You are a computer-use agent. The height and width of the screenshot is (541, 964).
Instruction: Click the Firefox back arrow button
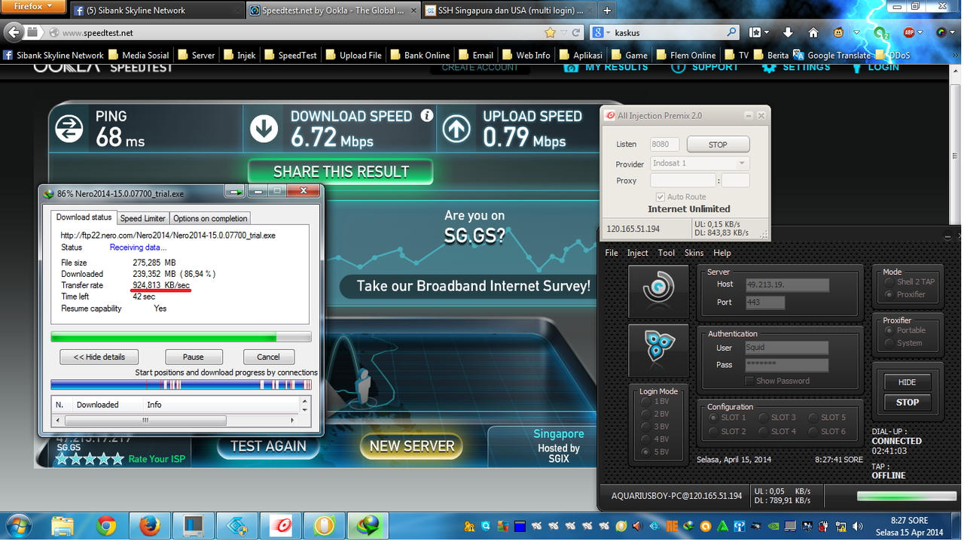[x=13, y=32]
